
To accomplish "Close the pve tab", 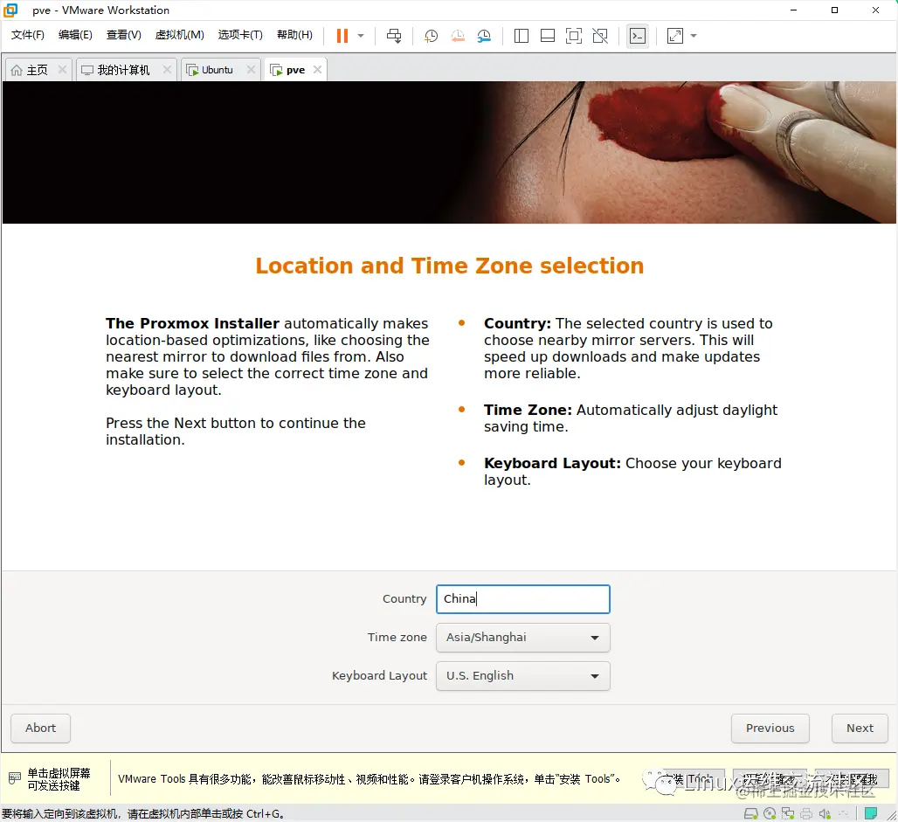I will tap(317, 69).
